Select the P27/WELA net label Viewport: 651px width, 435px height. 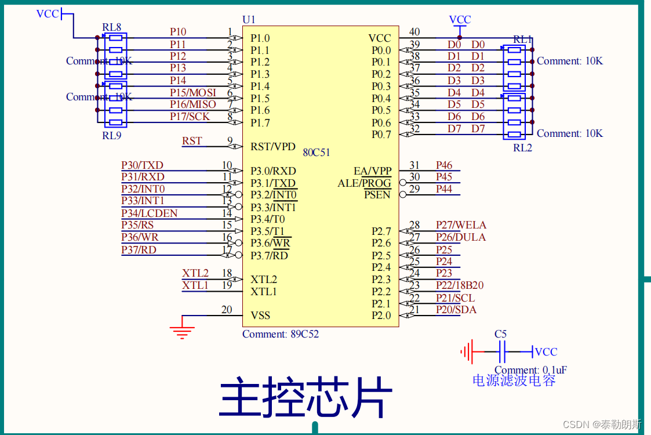[461, 225]
